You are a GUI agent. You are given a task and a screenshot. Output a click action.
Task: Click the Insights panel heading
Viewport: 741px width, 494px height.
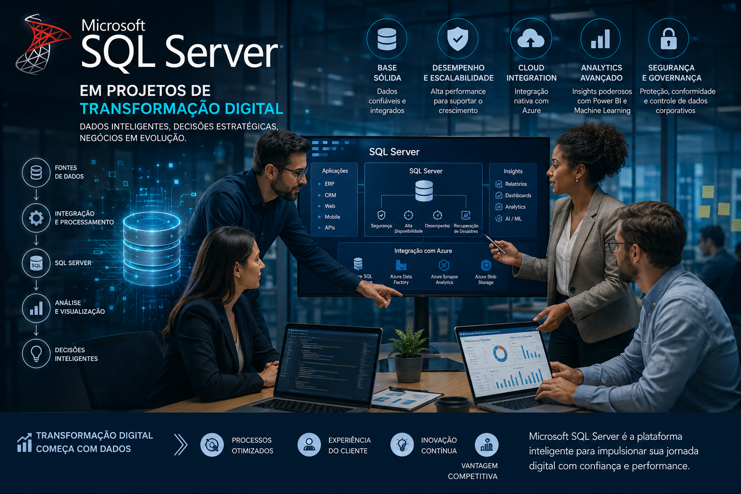(x=513, y=171)
